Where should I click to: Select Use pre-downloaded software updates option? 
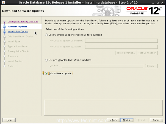click(x=46, y=60)
